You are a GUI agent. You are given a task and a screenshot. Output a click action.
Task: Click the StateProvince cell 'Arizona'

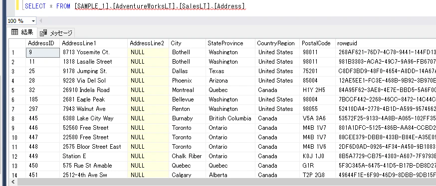[230, 81]
